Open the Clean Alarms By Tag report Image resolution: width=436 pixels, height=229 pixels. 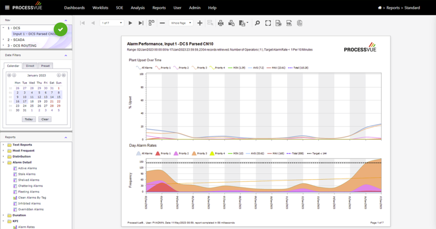32,198
